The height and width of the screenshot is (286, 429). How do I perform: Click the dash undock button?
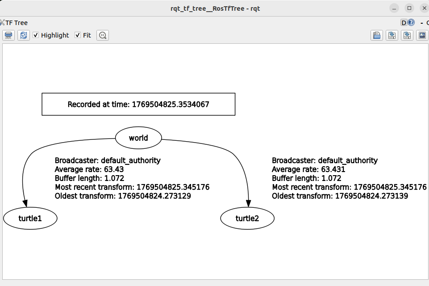pyautogui.click(x=421, y=23)
